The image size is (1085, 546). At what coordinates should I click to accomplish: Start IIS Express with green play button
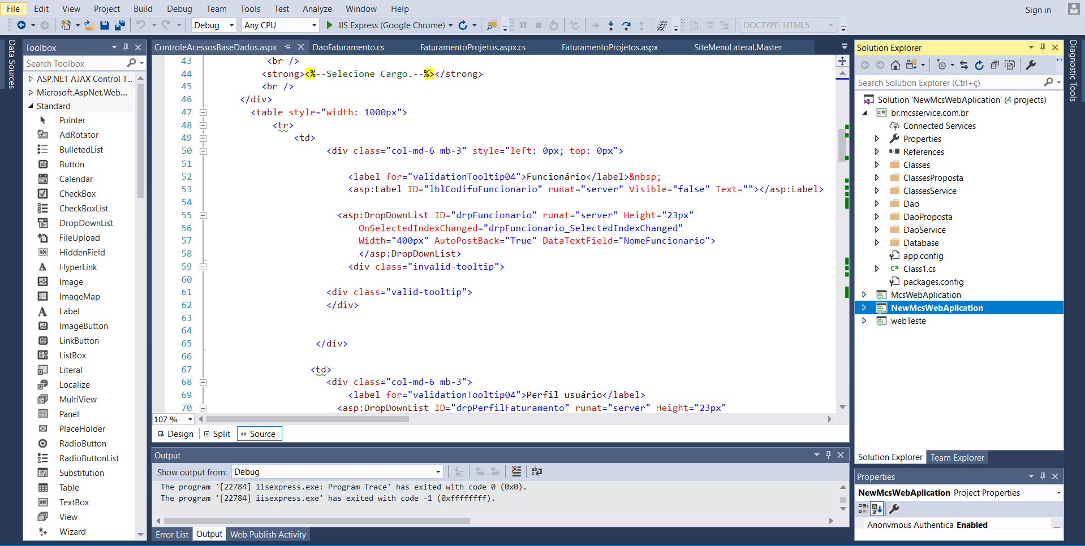click(x=330, y=25)
